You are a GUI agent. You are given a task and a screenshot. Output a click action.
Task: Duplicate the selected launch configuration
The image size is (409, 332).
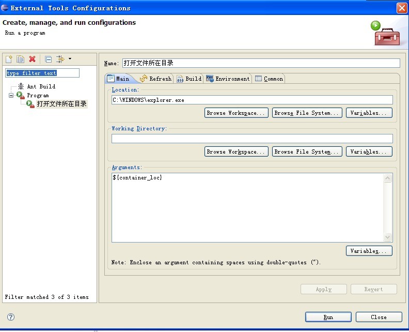(x=20, y=59)
